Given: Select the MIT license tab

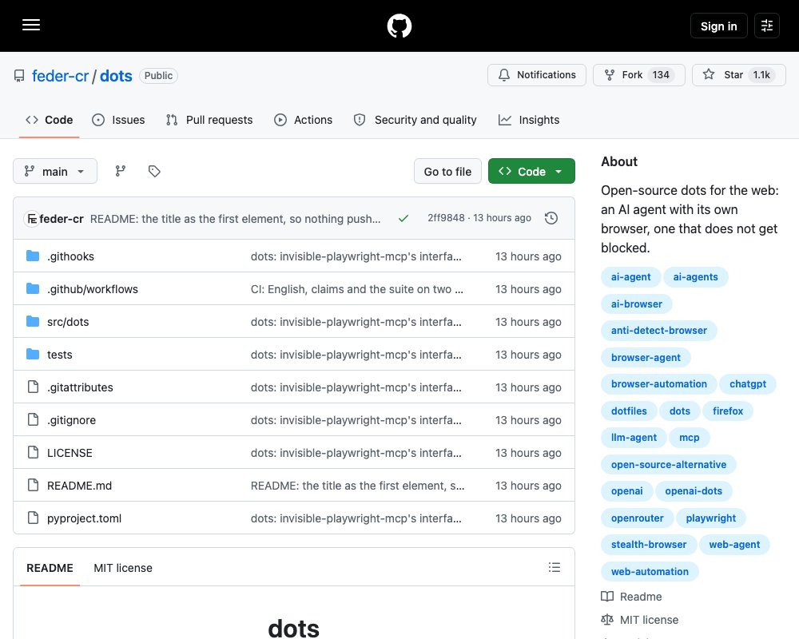Looking at the screenshot, I should tap(123, 568).
